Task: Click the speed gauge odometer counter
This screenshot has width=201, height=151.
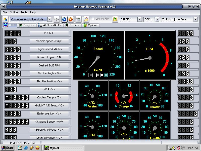Action: click(98, 75)
